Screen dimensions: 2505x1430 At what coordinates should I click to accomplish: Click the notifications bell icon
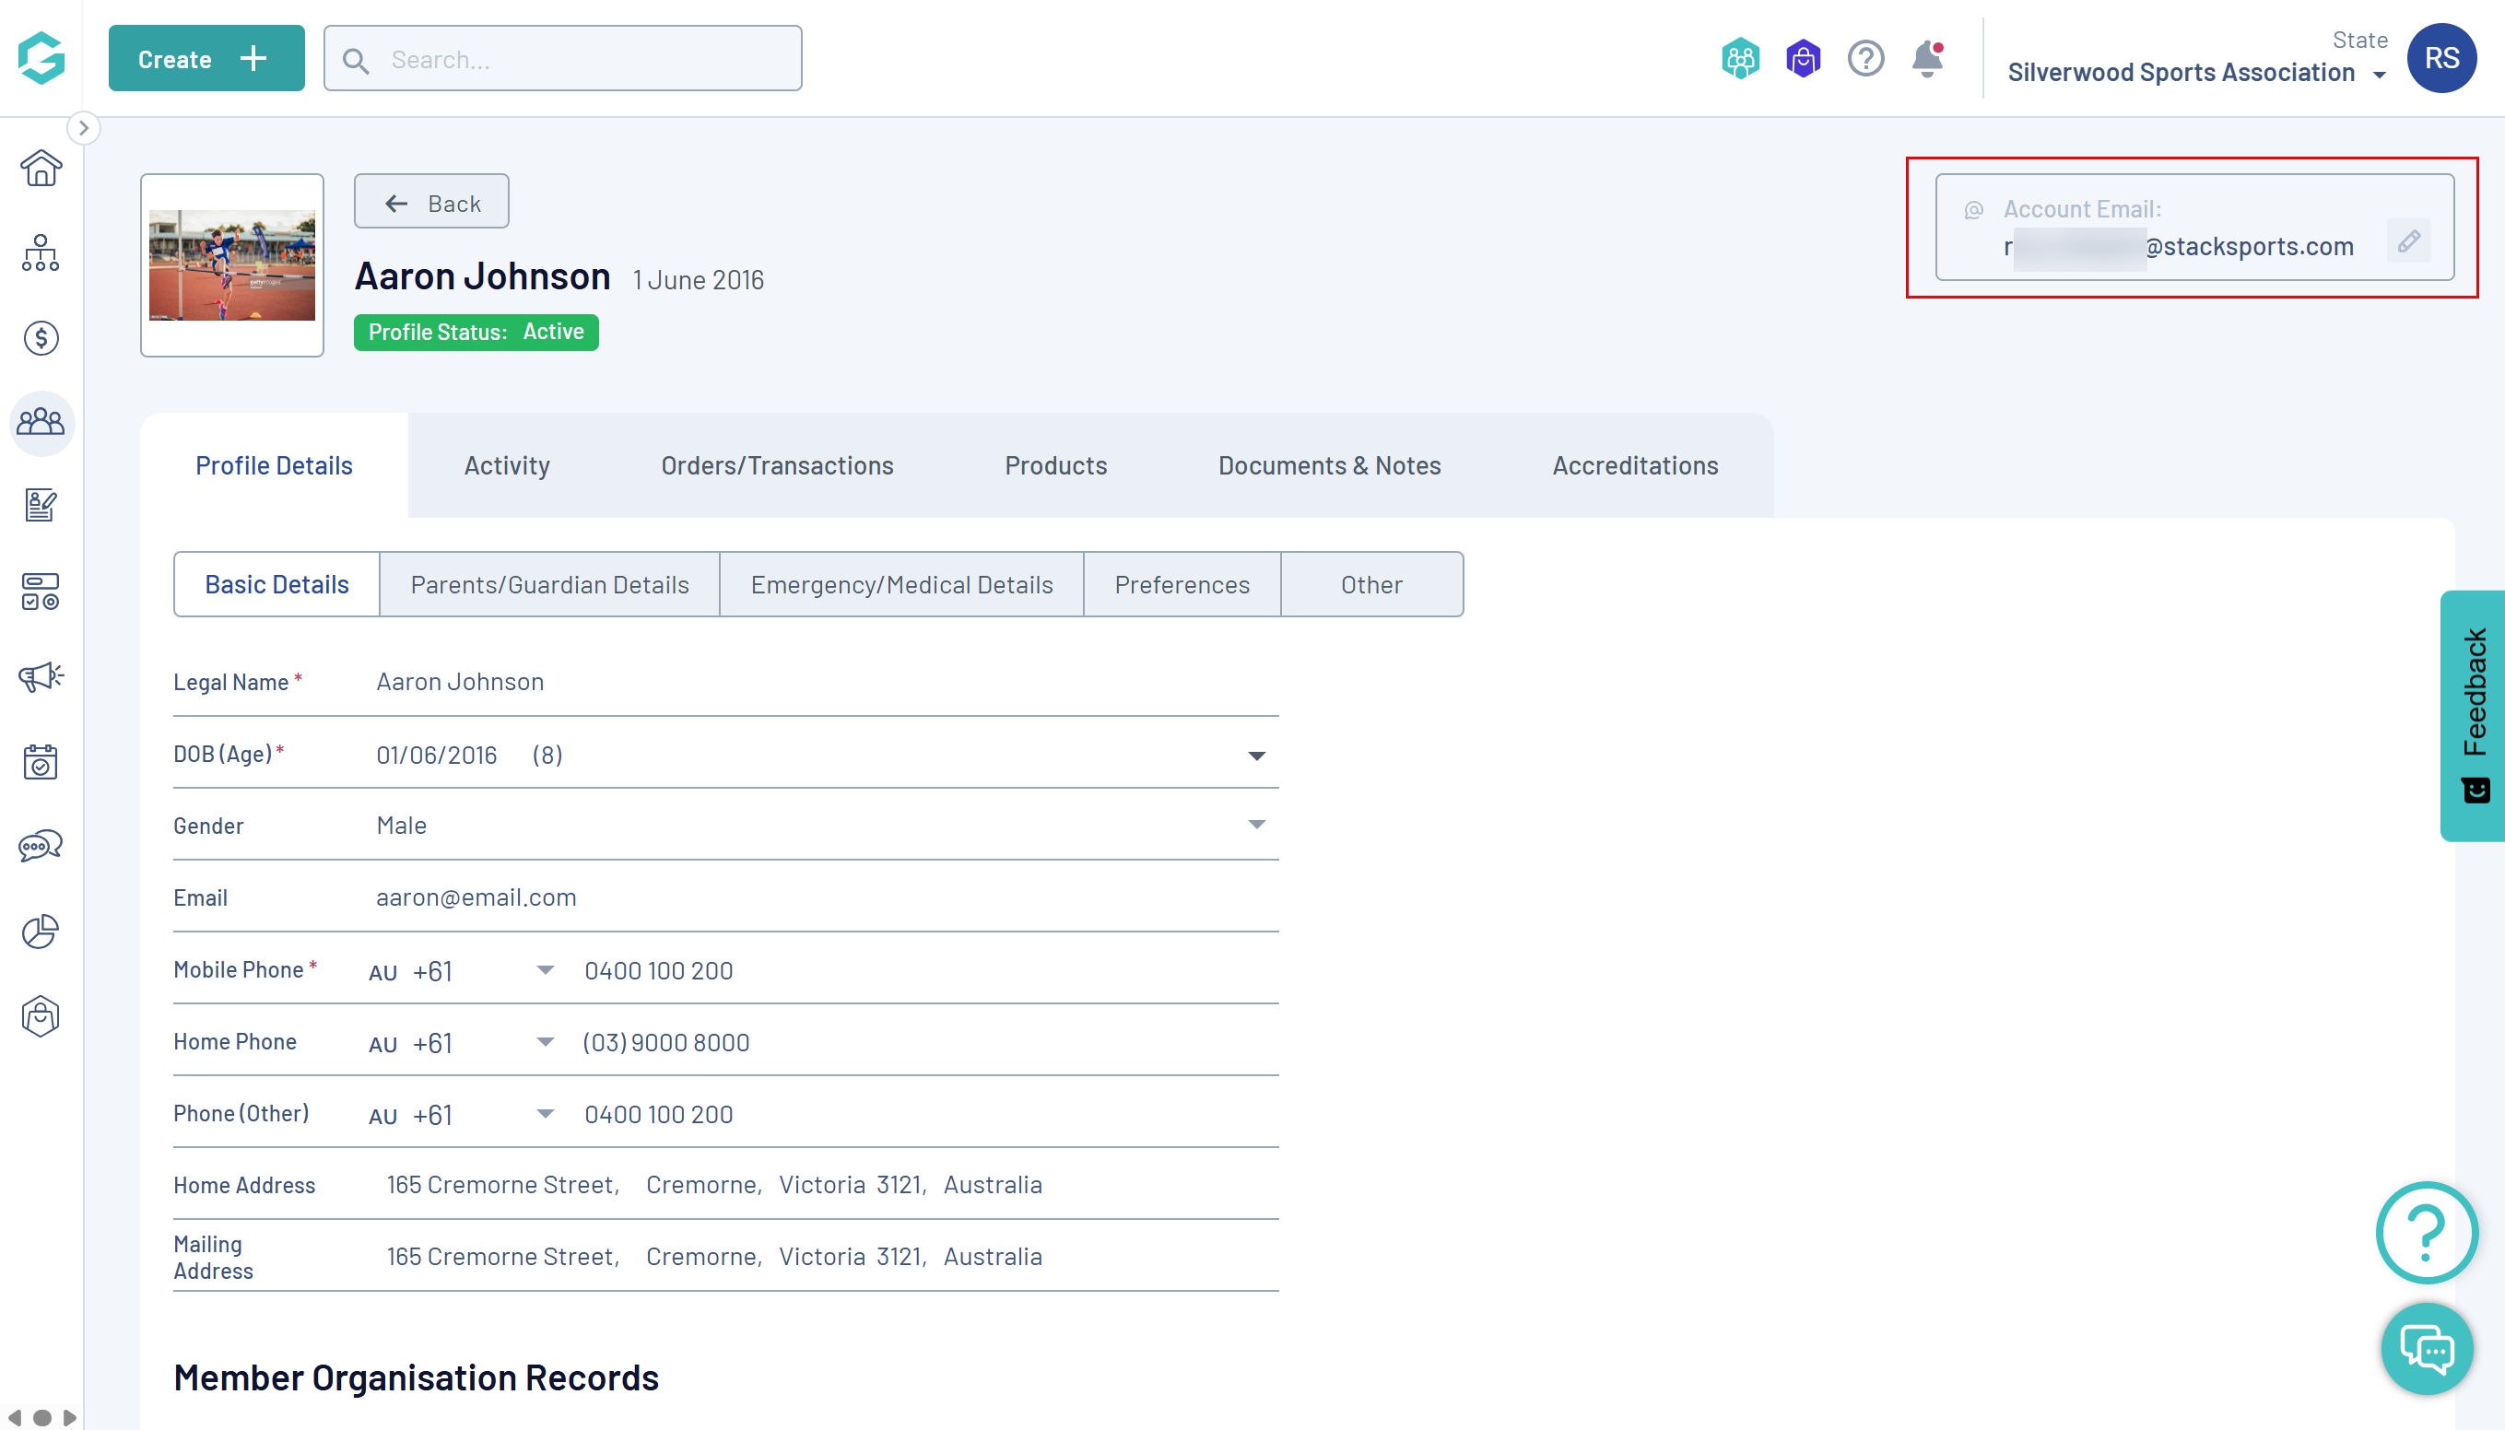(1927, 59)
